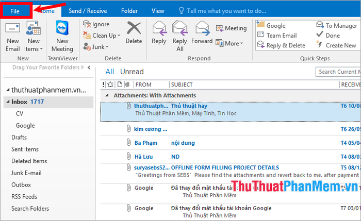
Task: Click the Search Current Mailbox field
Action: pos(338,72)
